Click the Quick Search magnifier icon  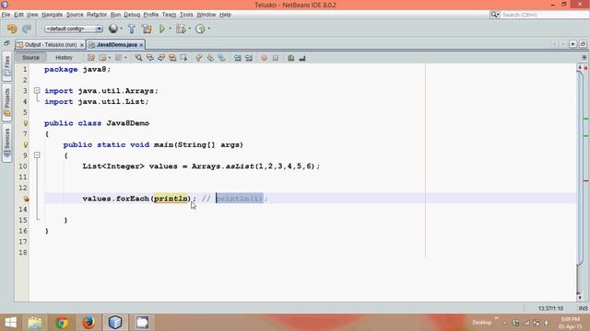494,15
